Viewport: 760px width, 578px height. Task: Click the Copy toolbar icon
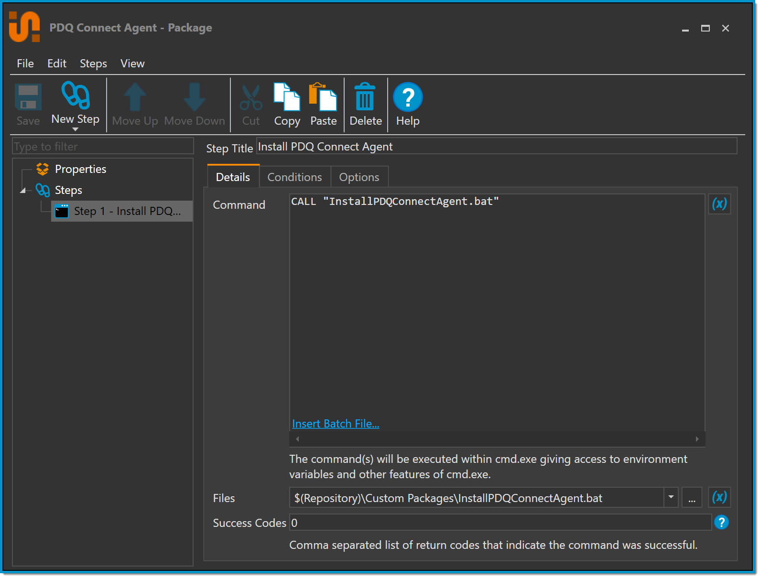(x=287, y=96)
